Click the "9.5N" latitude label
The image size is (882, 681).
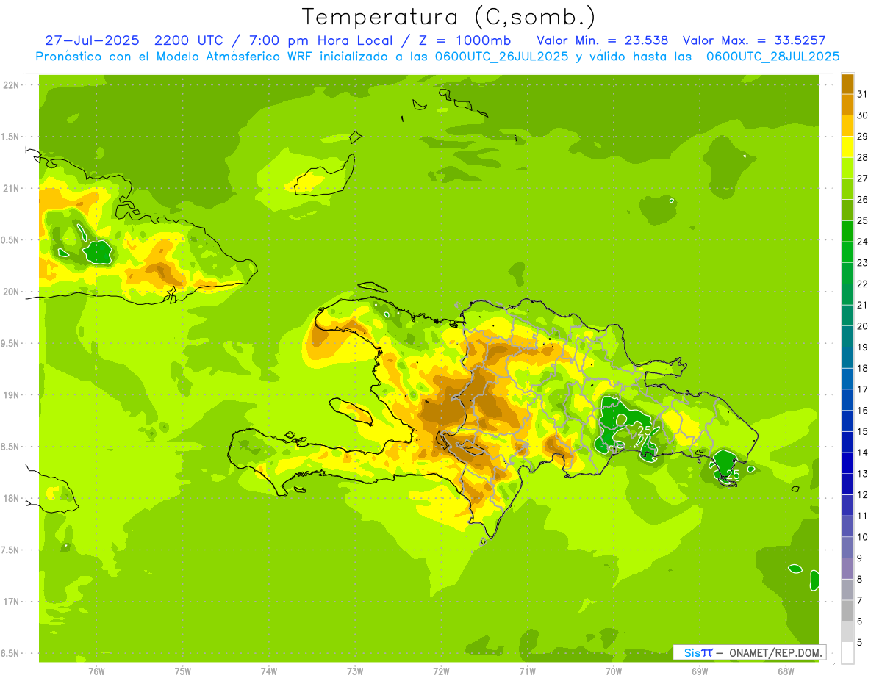tap(10, 343)
